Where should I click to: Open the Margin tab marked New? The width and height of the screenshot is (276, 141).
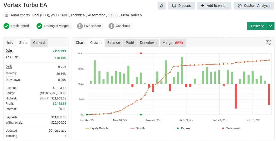point(173,43)
